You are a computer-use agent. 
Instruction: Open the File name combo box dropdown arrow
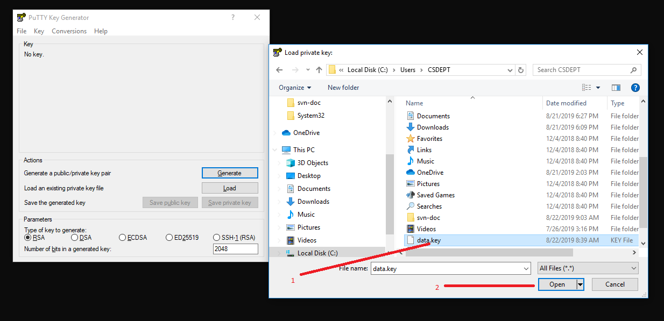point(526,268)
